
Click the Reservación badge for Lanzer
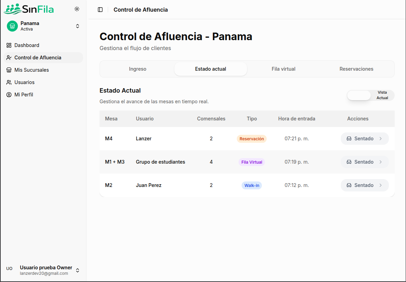click(x=252, y=139)
